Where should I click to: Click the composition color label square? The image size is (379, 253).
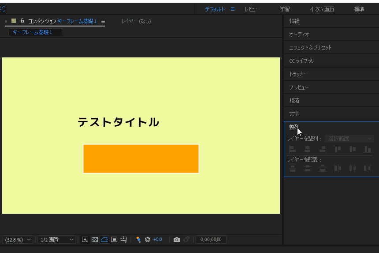point(14,21)
